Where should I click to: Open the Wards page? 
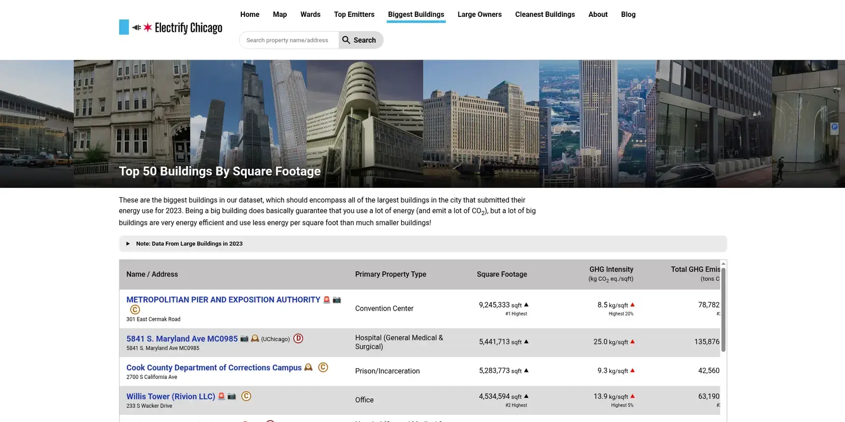[310, 14]
